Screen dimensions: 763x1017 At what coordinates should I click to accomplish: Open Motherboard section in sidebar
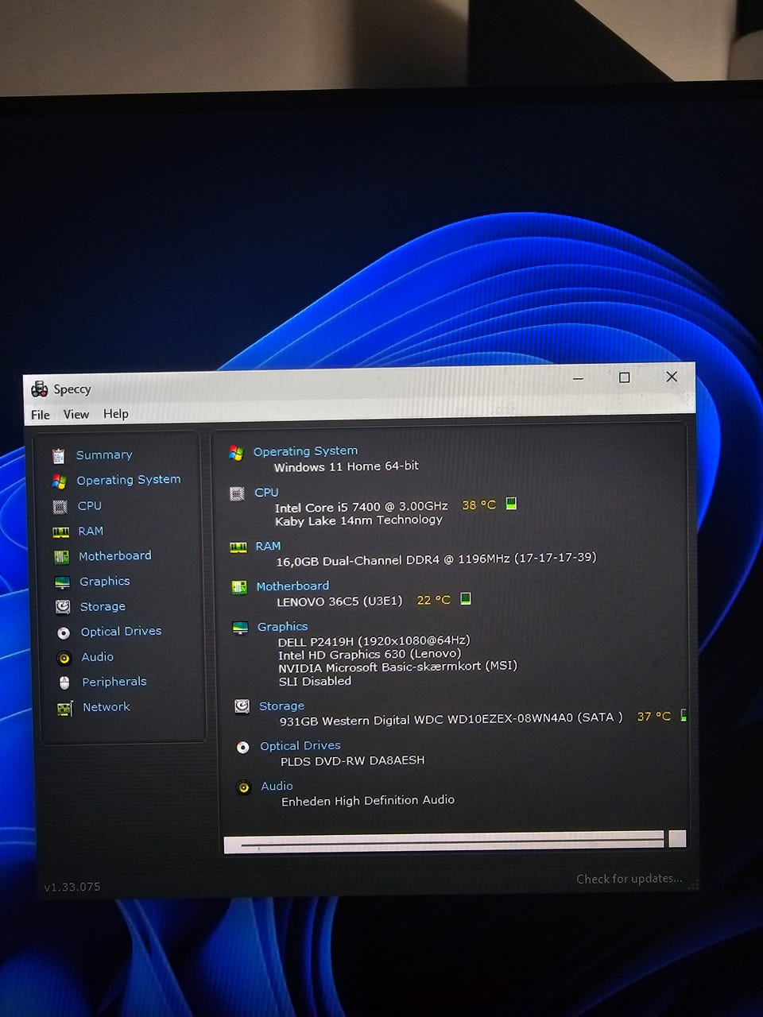click(115, 556)
